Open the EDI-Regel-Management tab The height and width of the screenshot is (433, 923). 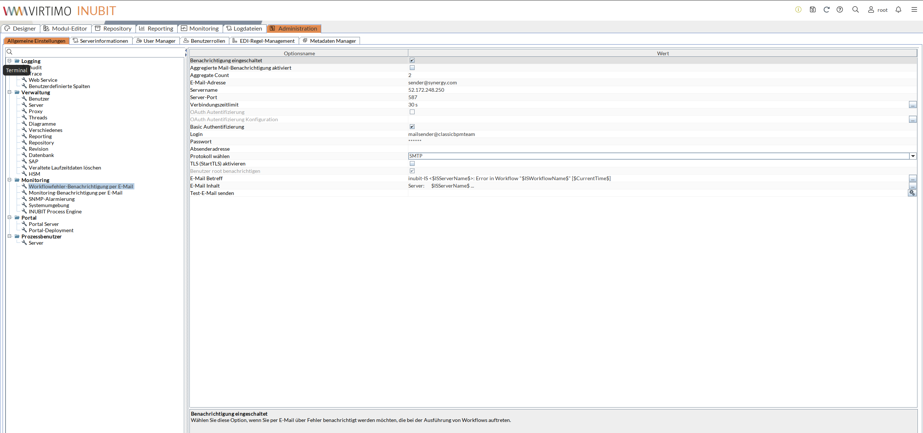click(x=264, y=41)
